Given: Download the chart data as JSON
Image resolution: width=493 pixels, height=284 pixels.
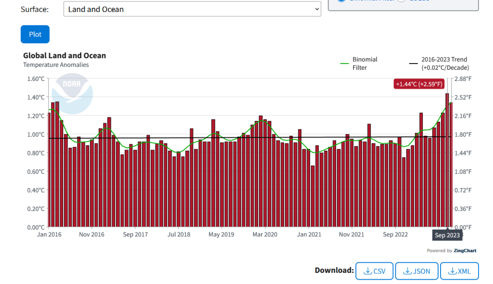Looking at the screenshot, I should click(x=416, y=271).
